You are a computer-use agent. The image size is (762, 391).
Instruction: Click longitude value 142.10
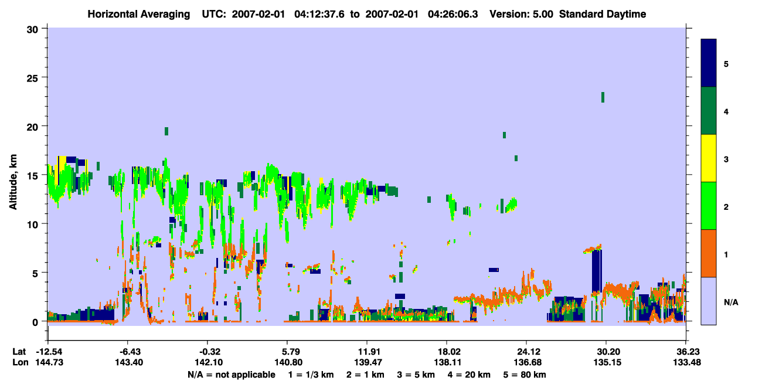[209, 362]
